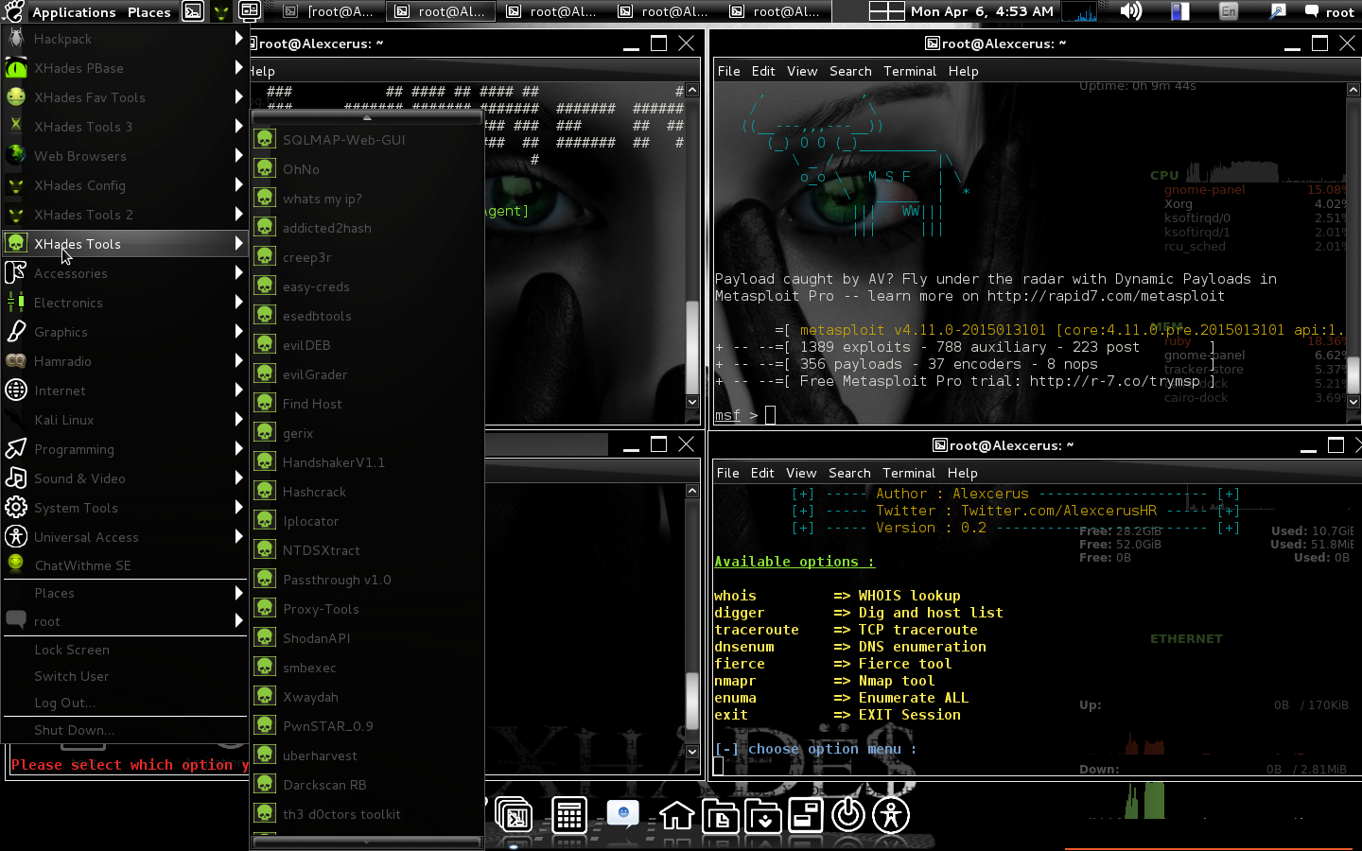Image resolution: width=1362 pixels, height=851 pixels.
Task: Open Terminal menu in the lower-right terminal
Action: [x=909, y=473]
